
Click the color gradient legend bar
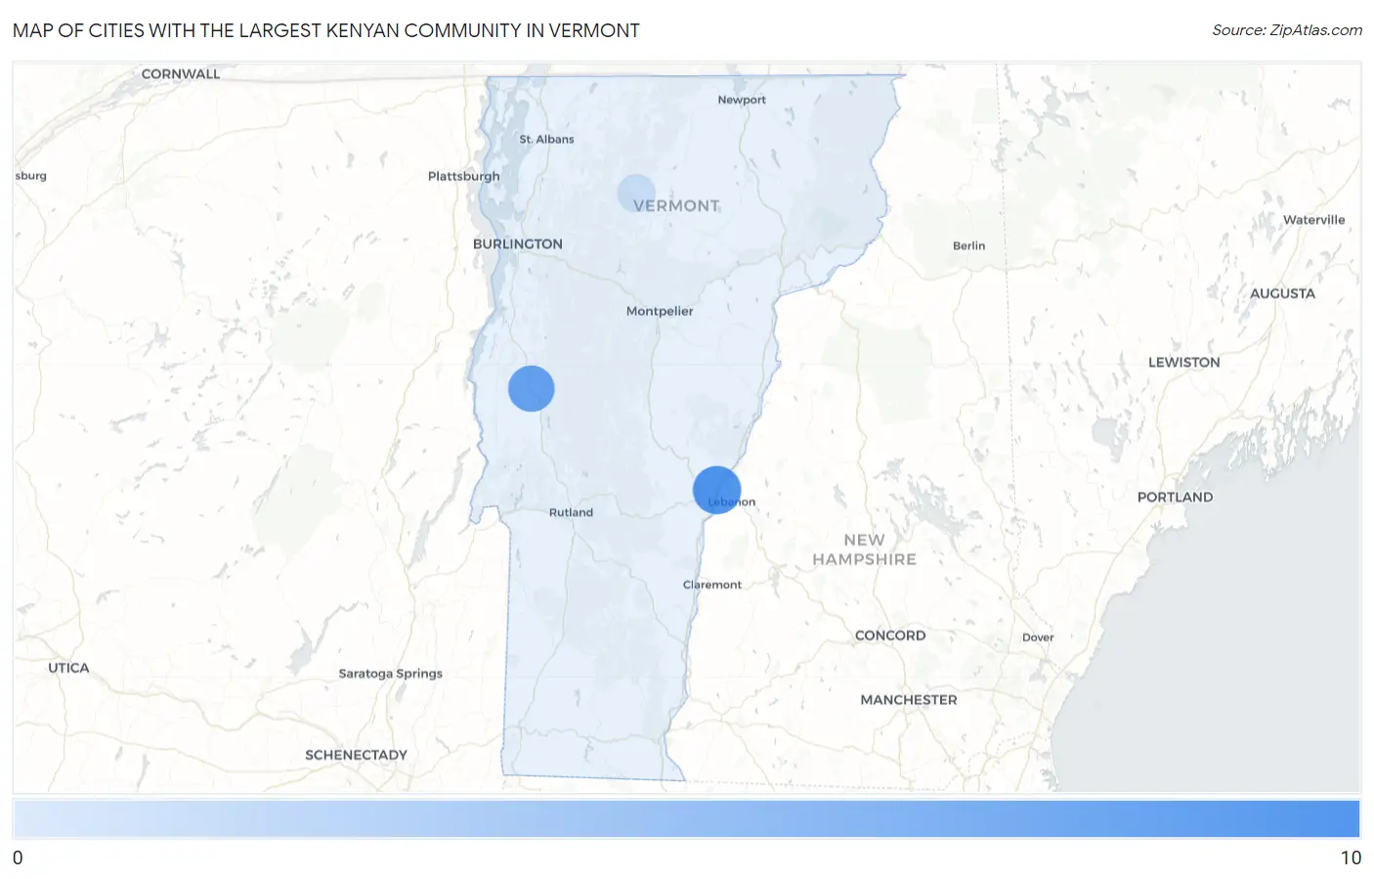pyautogui.click(x=686, y=819)
